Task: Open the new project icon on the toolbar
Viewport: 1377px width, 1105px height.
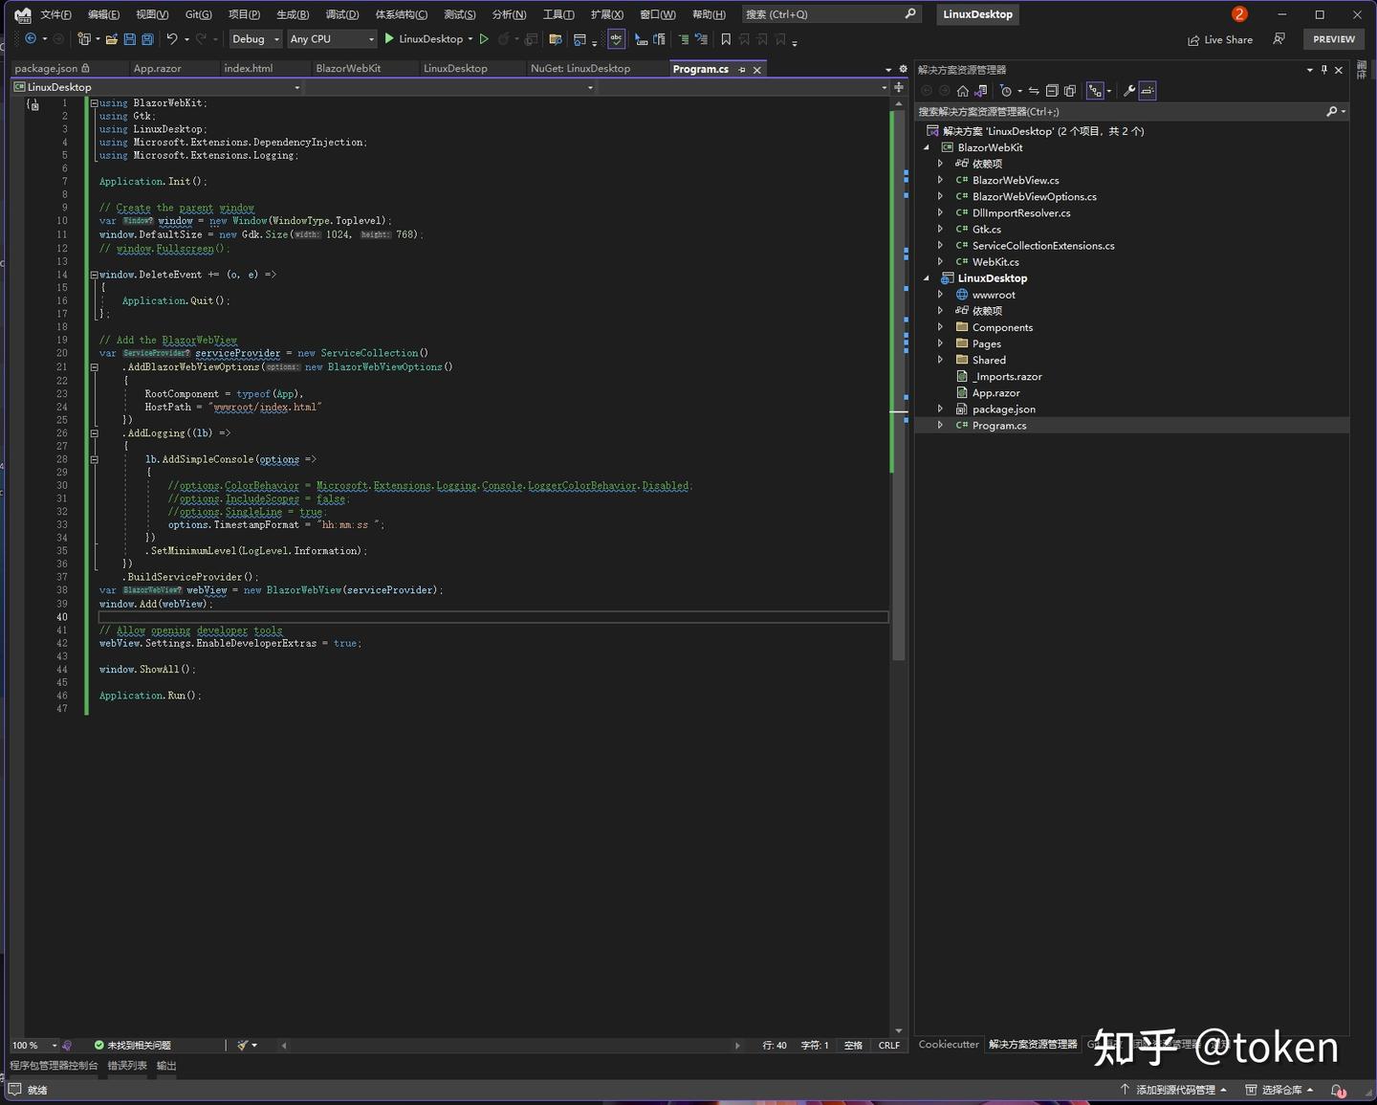Action: tap(85, 39)
